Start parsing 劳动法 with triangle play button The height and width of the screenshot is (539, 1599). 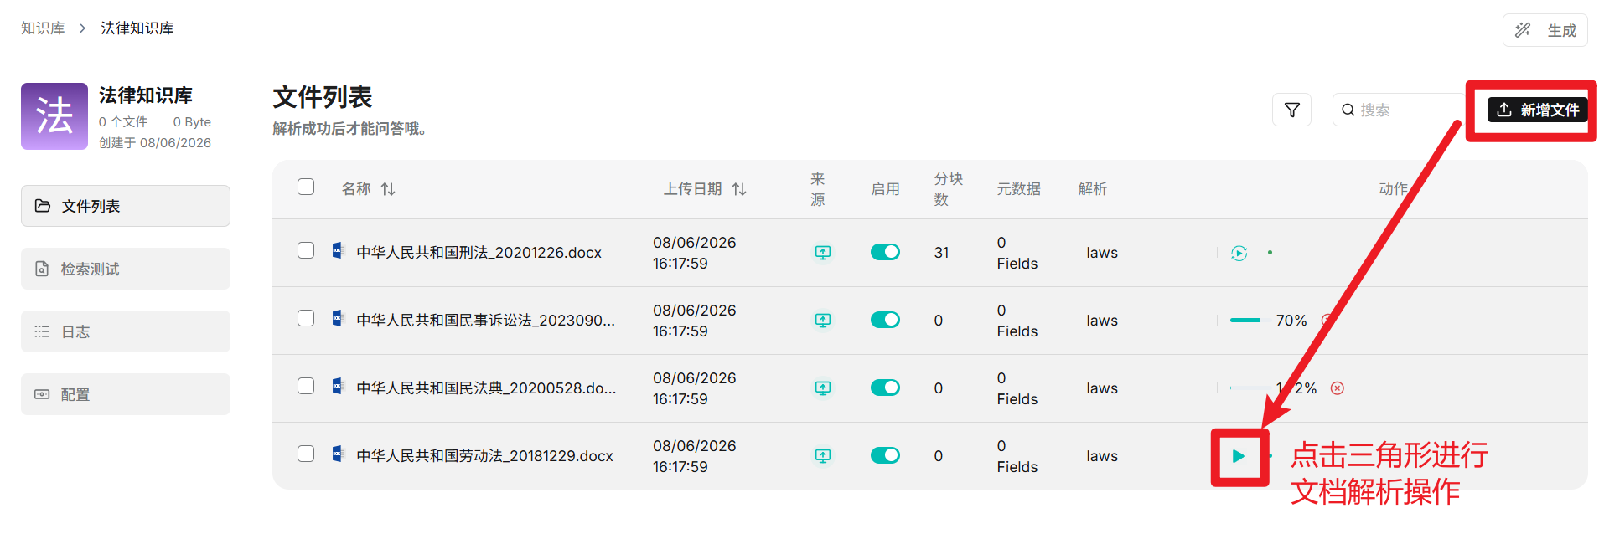1239,456
